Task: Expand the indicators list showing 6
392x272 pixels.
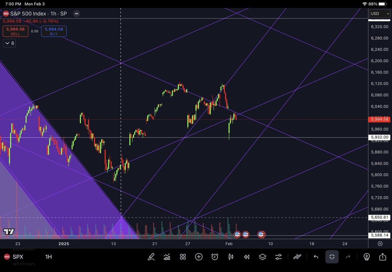Action: (x=9, y=43)
